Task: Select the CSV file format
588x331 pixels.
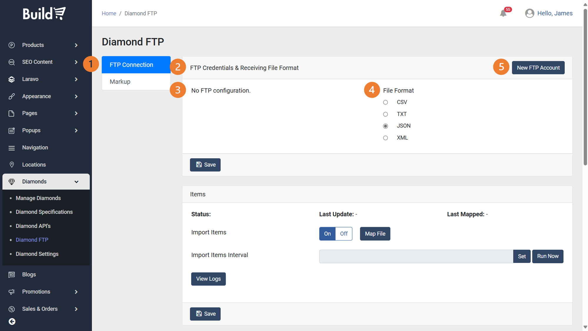Action: (385, 102)
